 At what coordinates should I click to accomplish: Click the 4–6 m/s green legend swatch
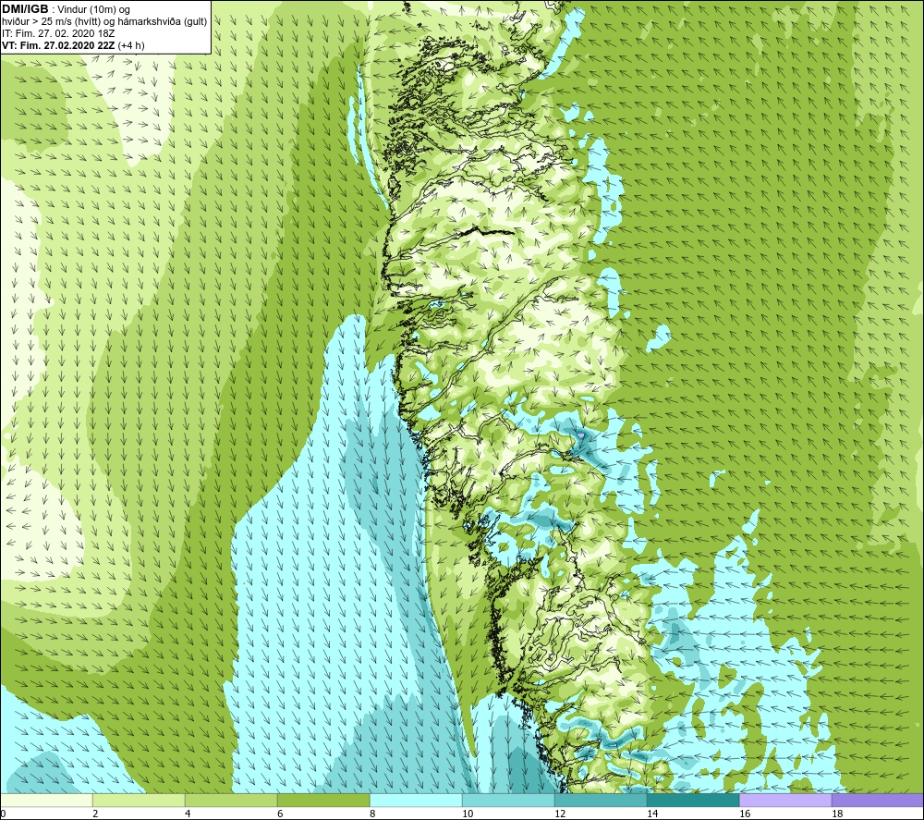click(x=231, y=801)
